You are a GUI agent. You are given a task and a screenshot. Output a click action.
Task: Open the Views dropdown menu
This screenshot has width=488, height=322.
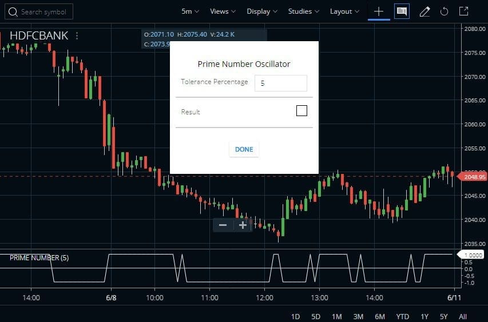(x=223, y=11)
